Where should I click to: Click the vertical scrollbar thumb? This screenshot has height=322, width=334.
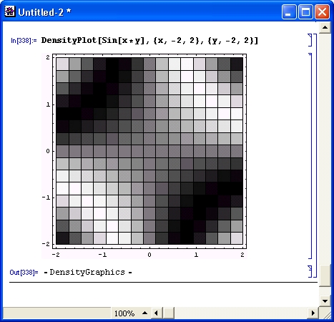[x=325, y=275]
